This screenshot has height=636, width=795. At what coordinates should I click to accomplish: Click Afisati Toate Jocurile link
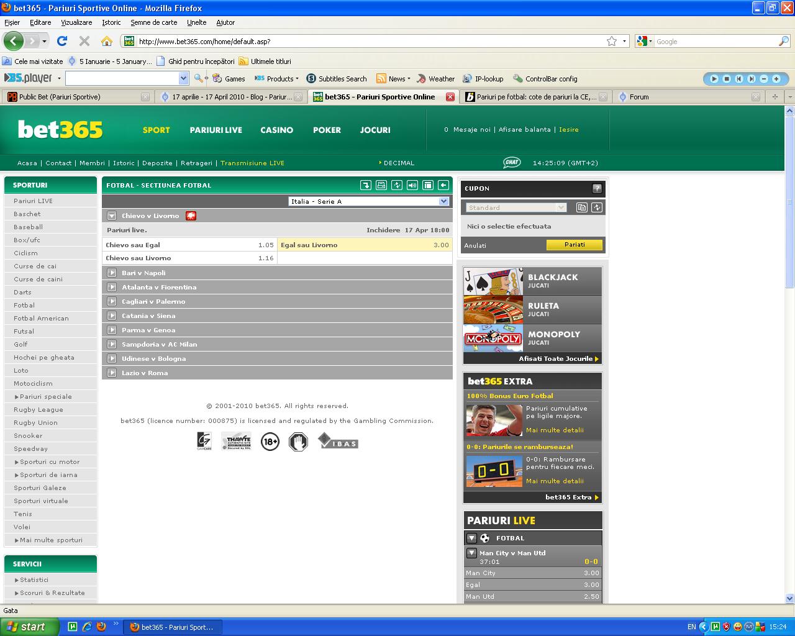(x=559, y=358)
